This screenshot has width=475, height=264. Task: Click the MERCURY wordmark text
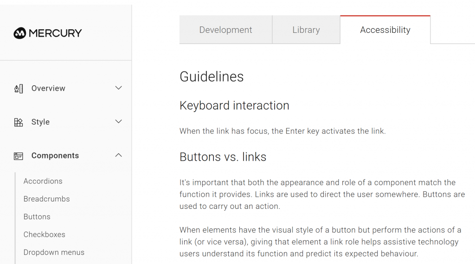[55, 33]
